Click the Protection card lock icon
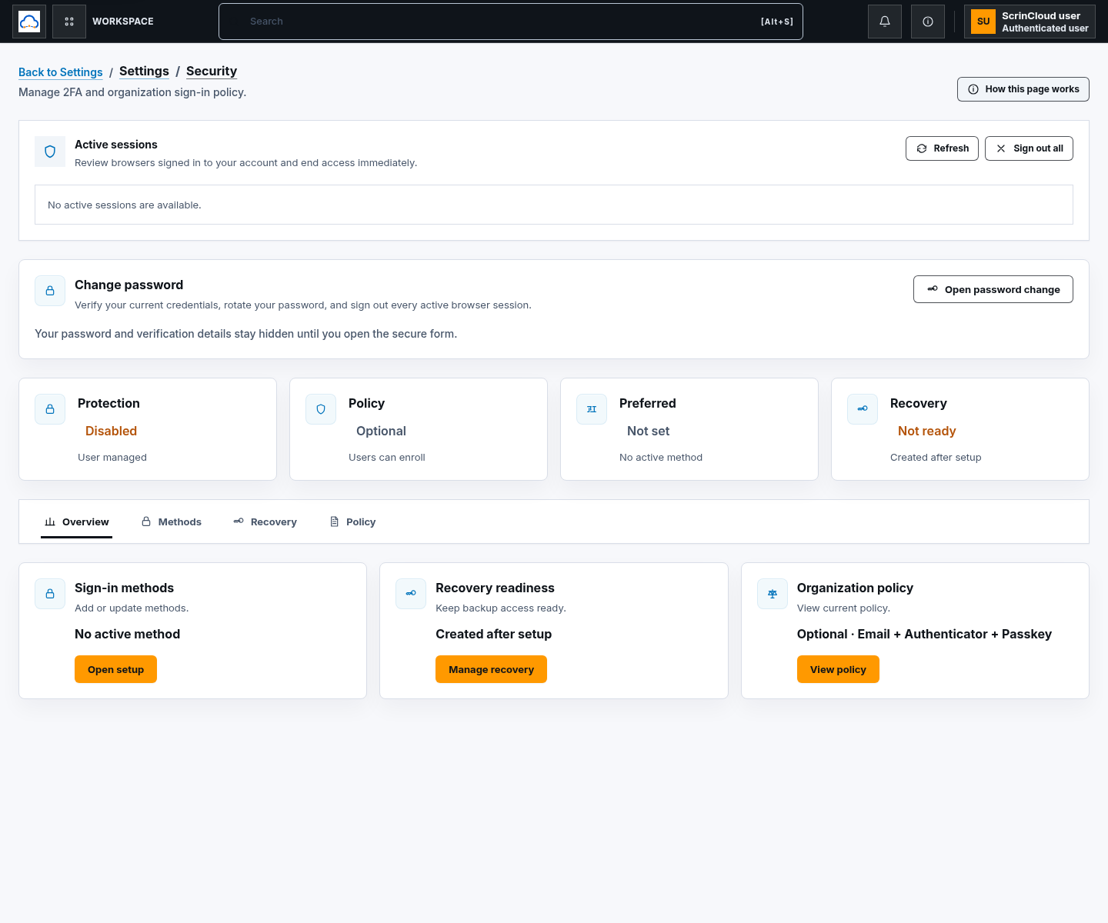Viewport: 1108px width, 923px height. point(50,409)
